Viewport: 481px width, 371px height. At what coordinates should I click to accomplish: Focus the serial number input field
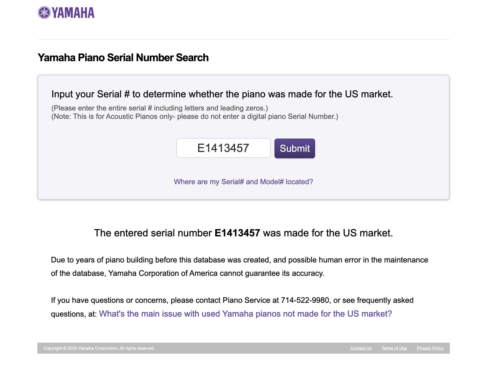point(223,148)
